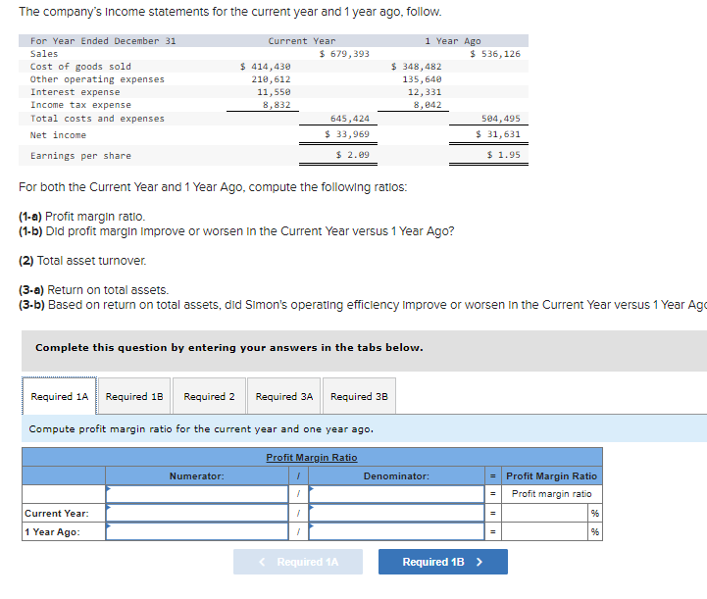Click the current year sales value $679,393
The image size is (707, 599).
tap(344, 54)
